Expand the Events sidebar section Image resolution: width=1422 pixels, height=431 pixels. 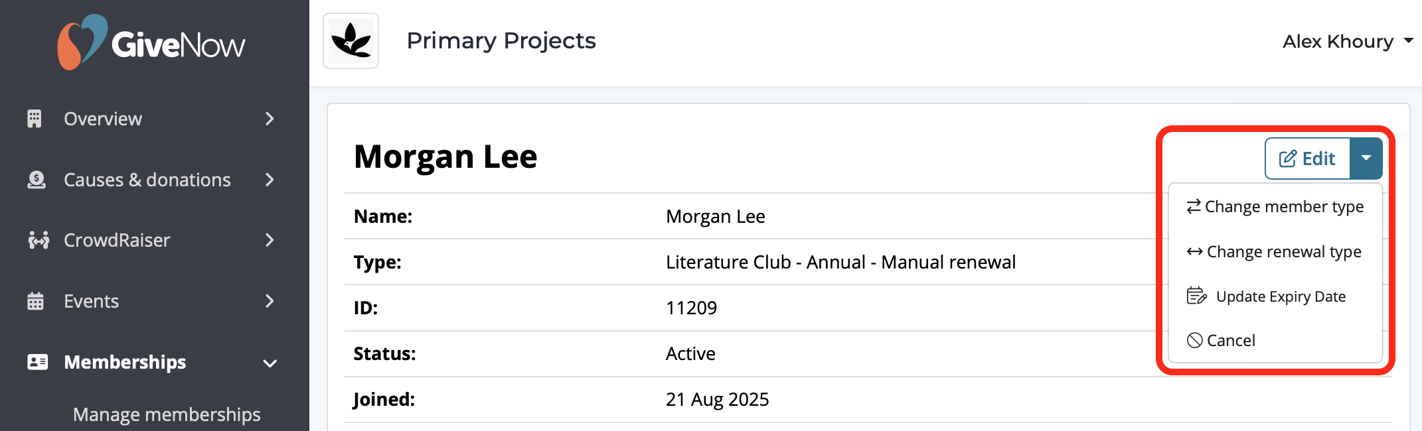pos(269,301)
